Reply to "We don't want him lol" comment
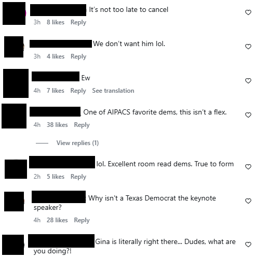Image resolution: width=255 pixels, height=258 pixels. point(78,56)
